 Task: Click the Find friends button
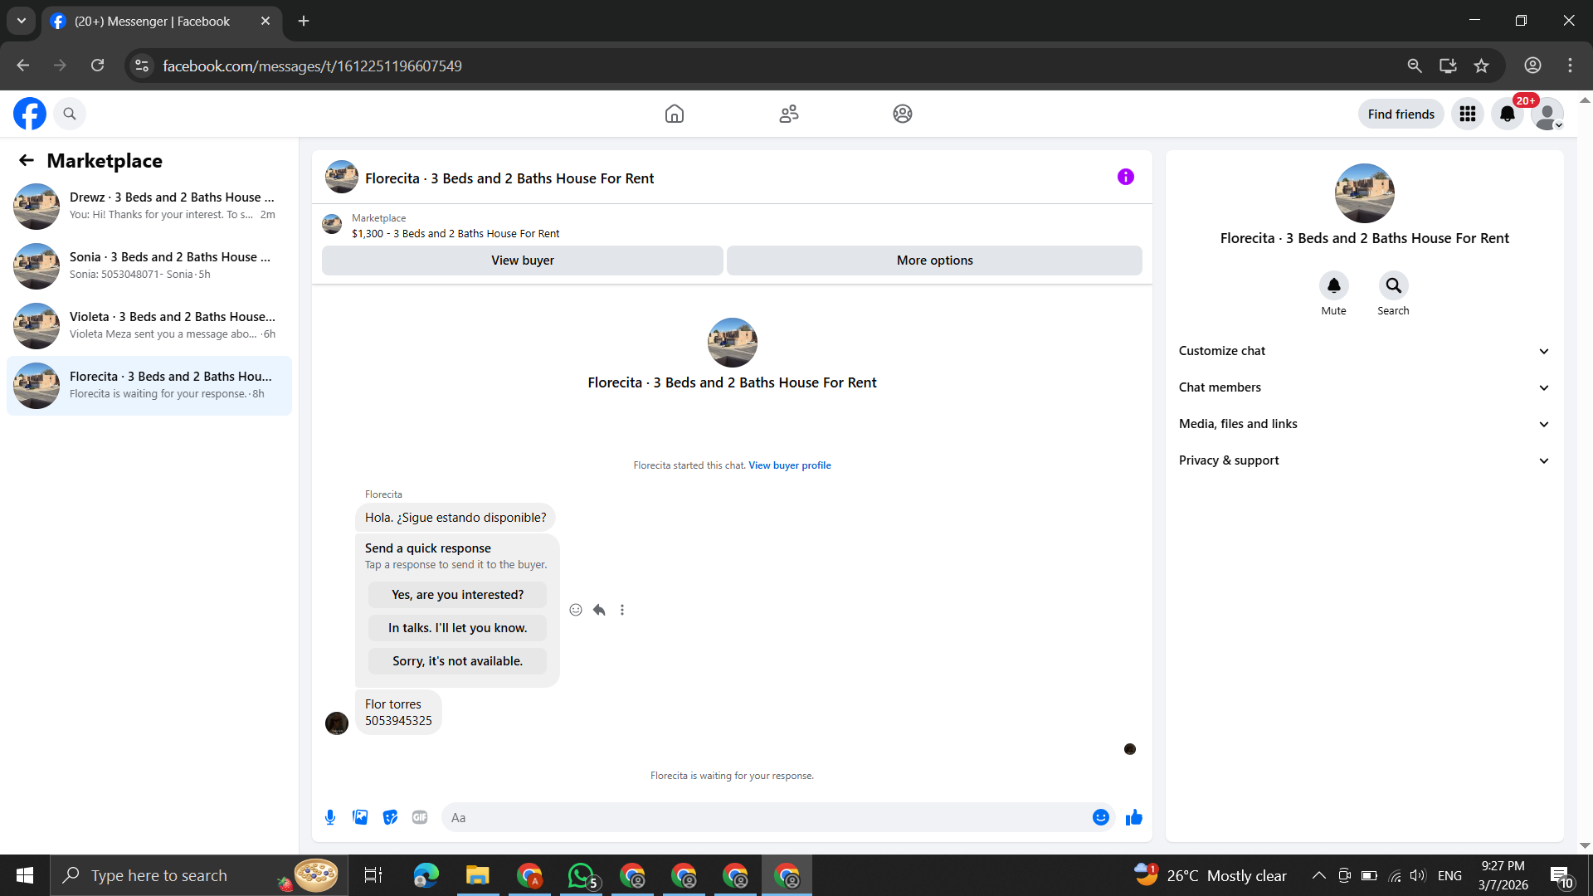(1401, 114)
